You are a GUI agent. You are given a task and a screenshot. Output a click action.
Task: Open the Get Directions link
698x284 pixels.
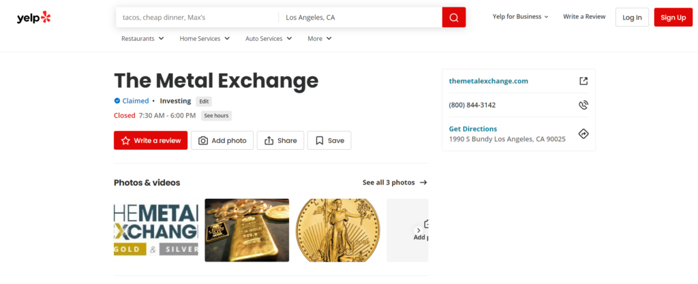[473, 129]
